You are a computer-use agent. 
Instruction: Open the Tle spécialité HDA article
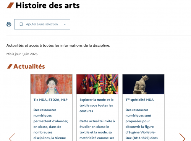(139, 100)
